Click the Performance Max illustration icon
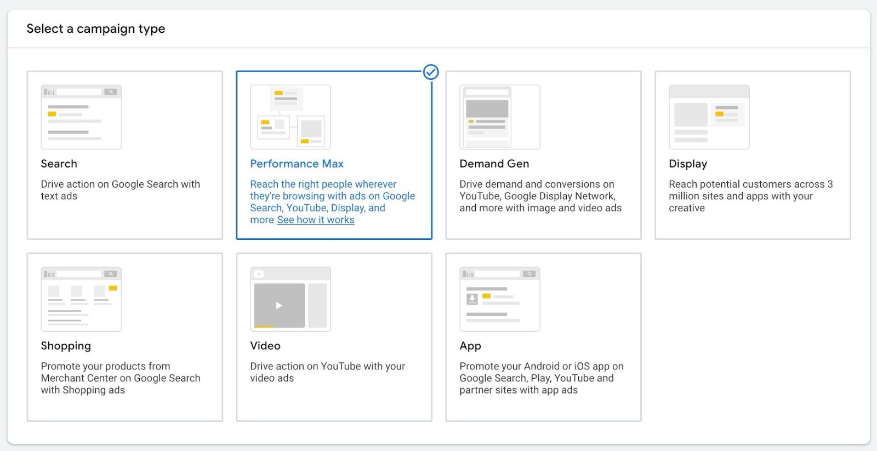This screenshot has height=451, width=877. (291, 117)
